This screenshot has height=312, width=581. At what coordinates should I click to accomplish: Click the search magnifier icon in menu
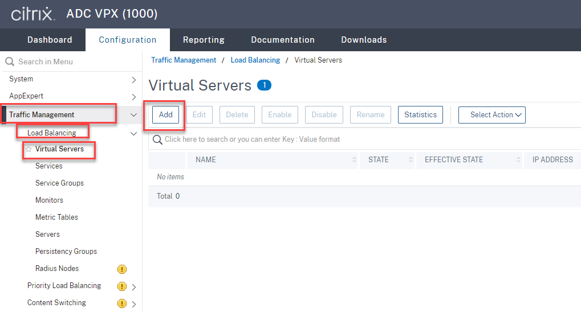(x=9, y=61)
